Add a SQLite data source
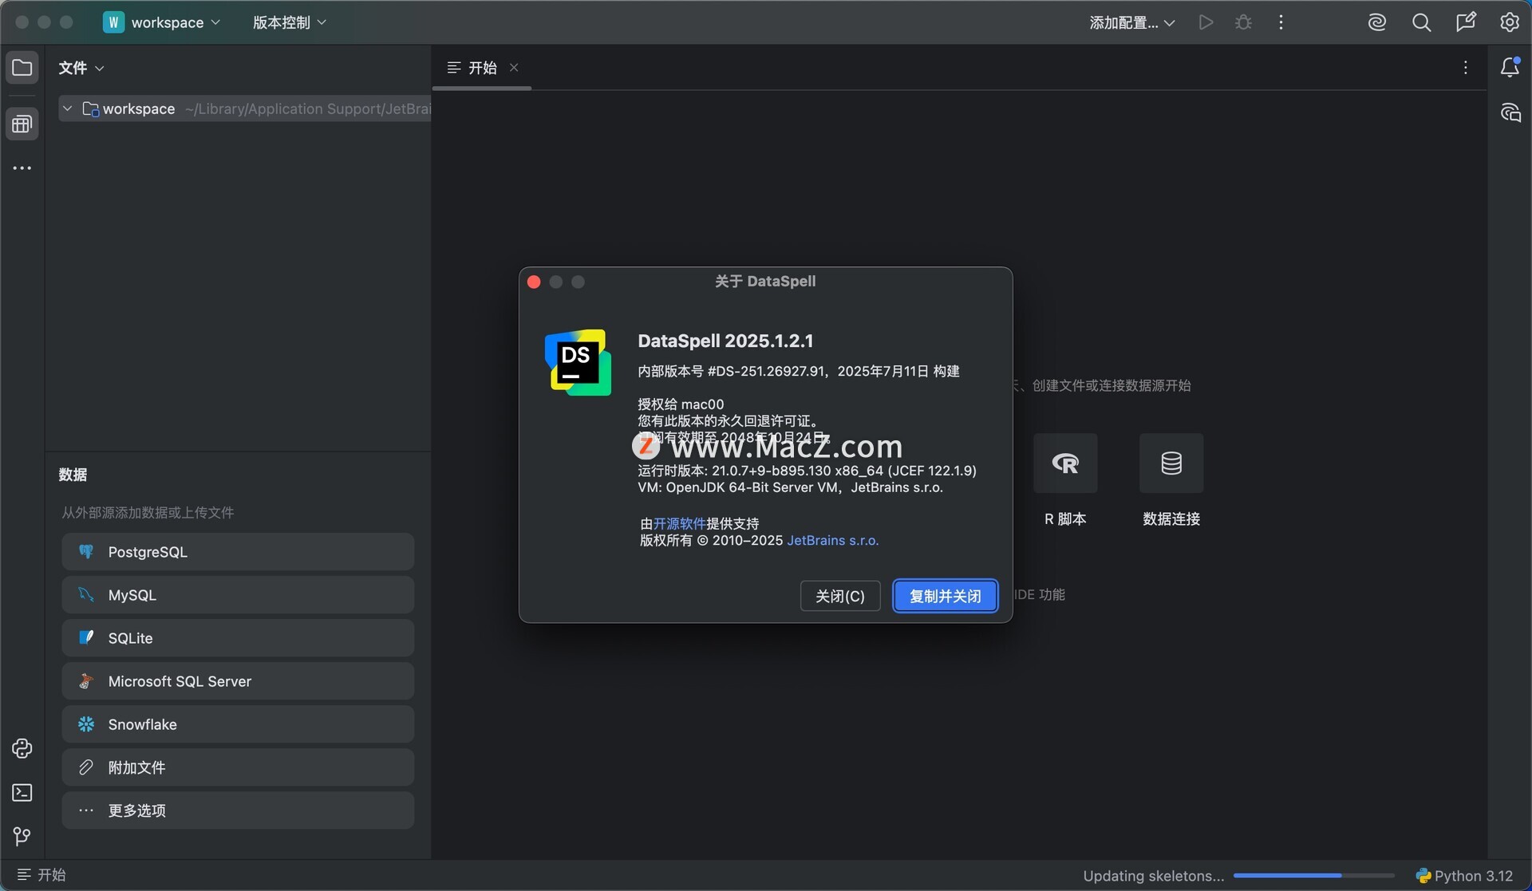The width and height of the screenshot is (1532, 891). 238,638
